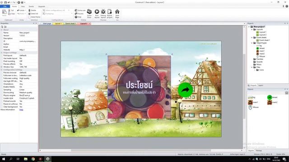Open the Upgrade ribbon tab
This screenshot has height=162, width=289.
(x=42, y=6)
